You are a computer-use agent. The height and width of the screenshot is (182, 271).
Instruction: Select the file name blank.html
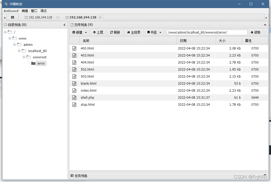point(89,83)
